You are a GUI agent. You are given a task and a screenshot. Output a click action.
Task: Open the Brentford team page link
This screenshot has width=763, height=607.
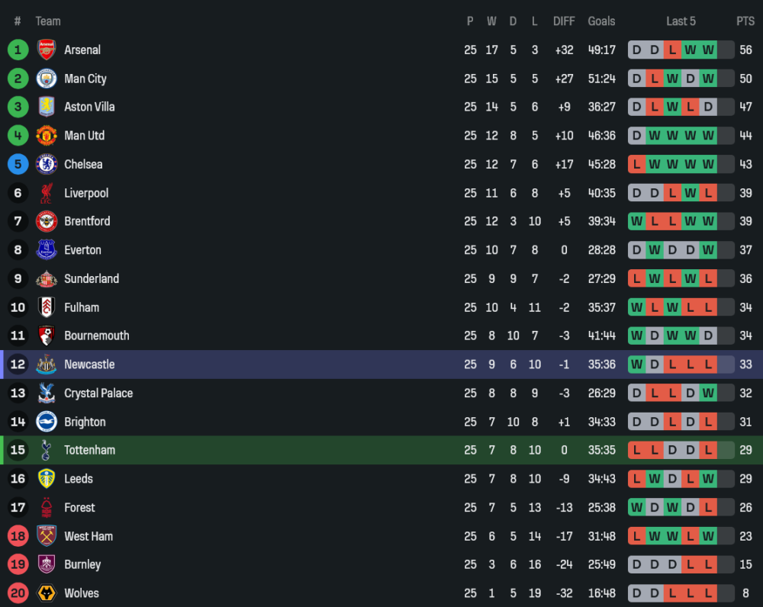tap(87, 221)
